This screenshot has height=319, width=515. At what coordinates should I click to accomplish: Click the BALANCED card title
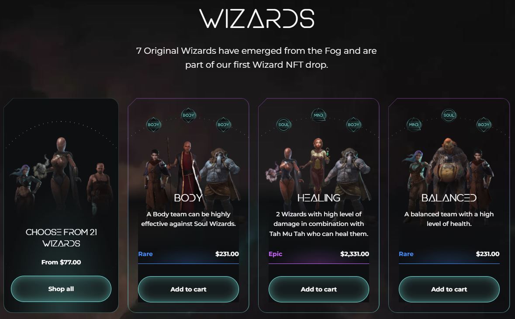point(449,198)
